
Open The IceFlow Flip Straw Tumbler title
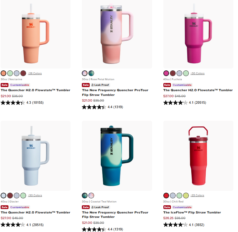(192, 213)
